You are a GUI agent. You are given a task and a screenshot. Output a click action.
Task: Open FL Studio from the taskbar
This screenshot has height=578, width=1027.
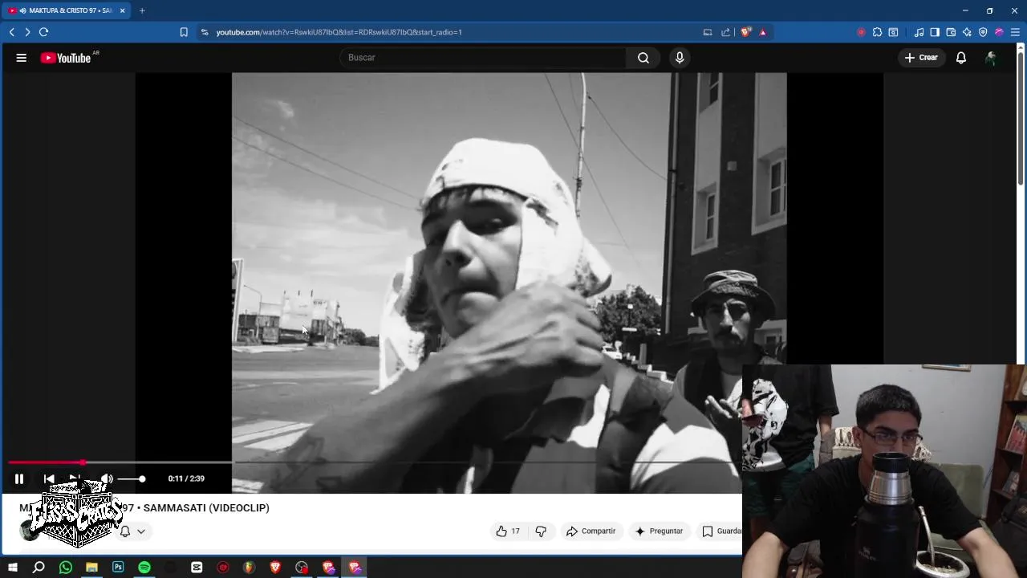[250, 568]
